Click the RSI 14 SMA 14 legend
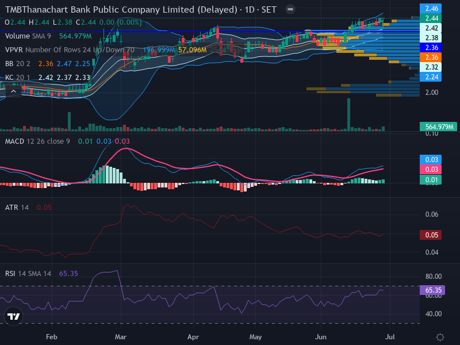Viewport: 460px width, 345px height. [28, 274]
